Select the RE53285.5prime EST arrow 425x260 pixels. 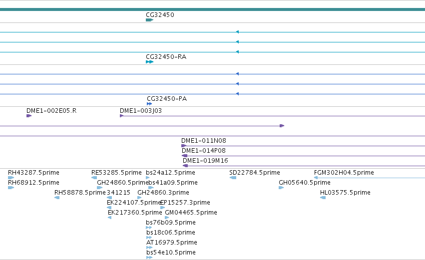(x=94, y=178)
